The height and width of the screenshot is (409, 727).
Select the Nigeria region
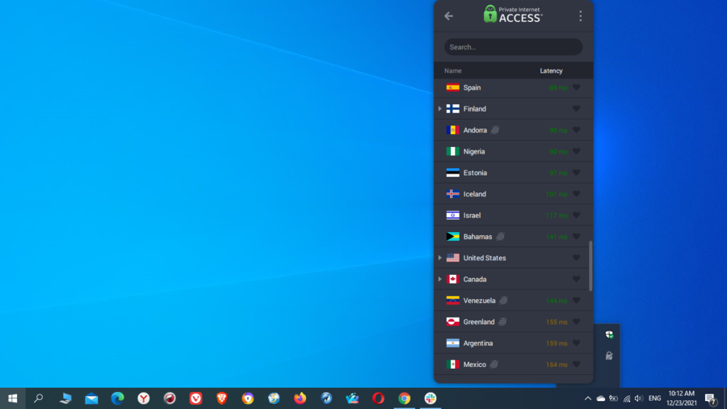pos(513,151)
